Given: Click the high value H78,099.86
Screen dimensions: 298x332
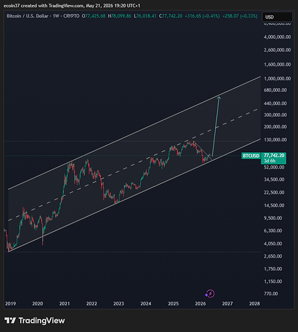Looking at the screenshot, I should pyautogui.click(x=119, y=16).
